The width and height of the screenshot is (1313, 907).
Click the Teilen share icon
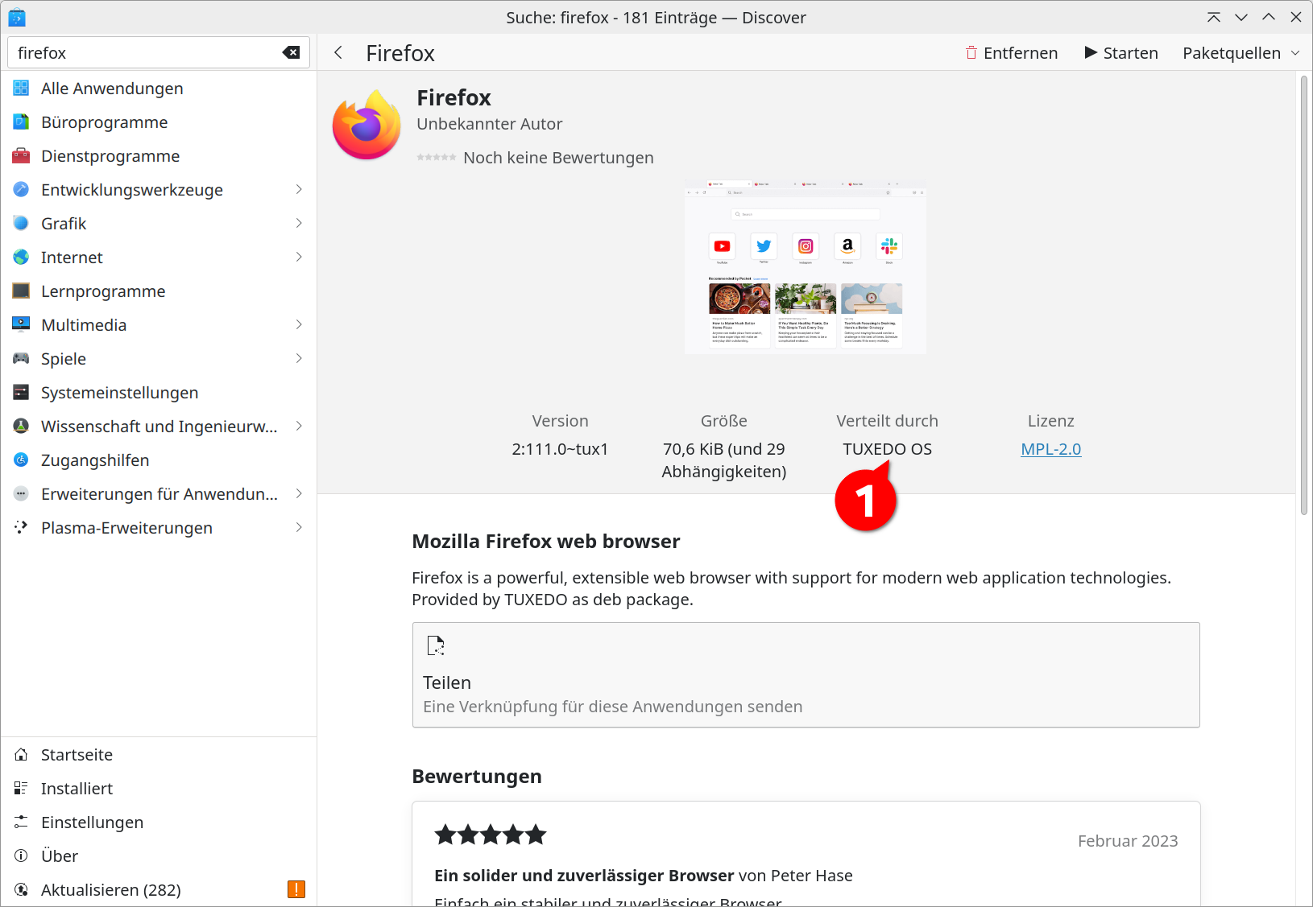436,645
